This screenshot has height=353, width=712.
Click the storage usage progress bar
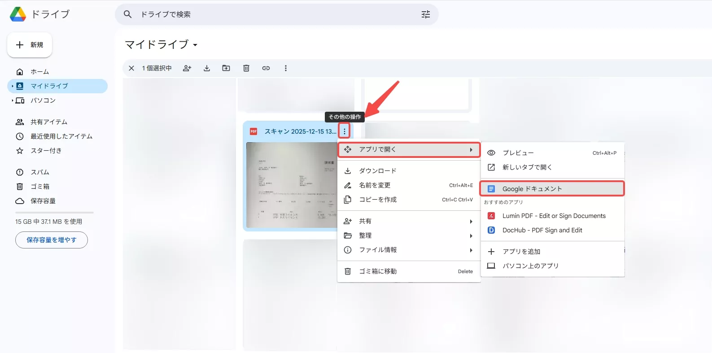(x=54, y=213)
